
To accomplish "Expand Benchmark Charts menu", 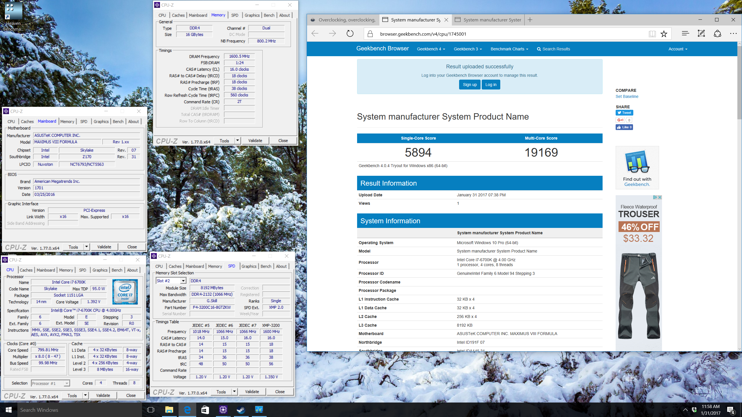I will [509, 49].
